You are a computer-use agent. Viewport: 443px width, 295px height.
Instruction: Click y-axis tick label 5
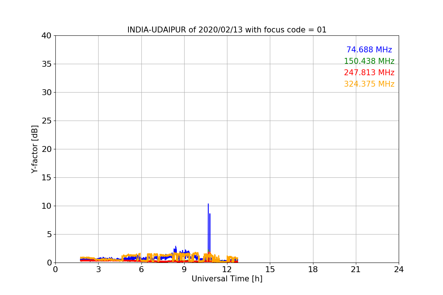pos(49,235)
